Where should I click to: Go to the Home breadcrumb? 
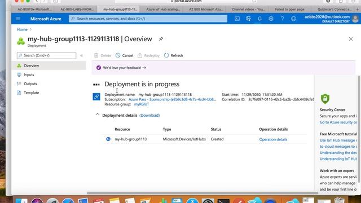coord(22,29)
